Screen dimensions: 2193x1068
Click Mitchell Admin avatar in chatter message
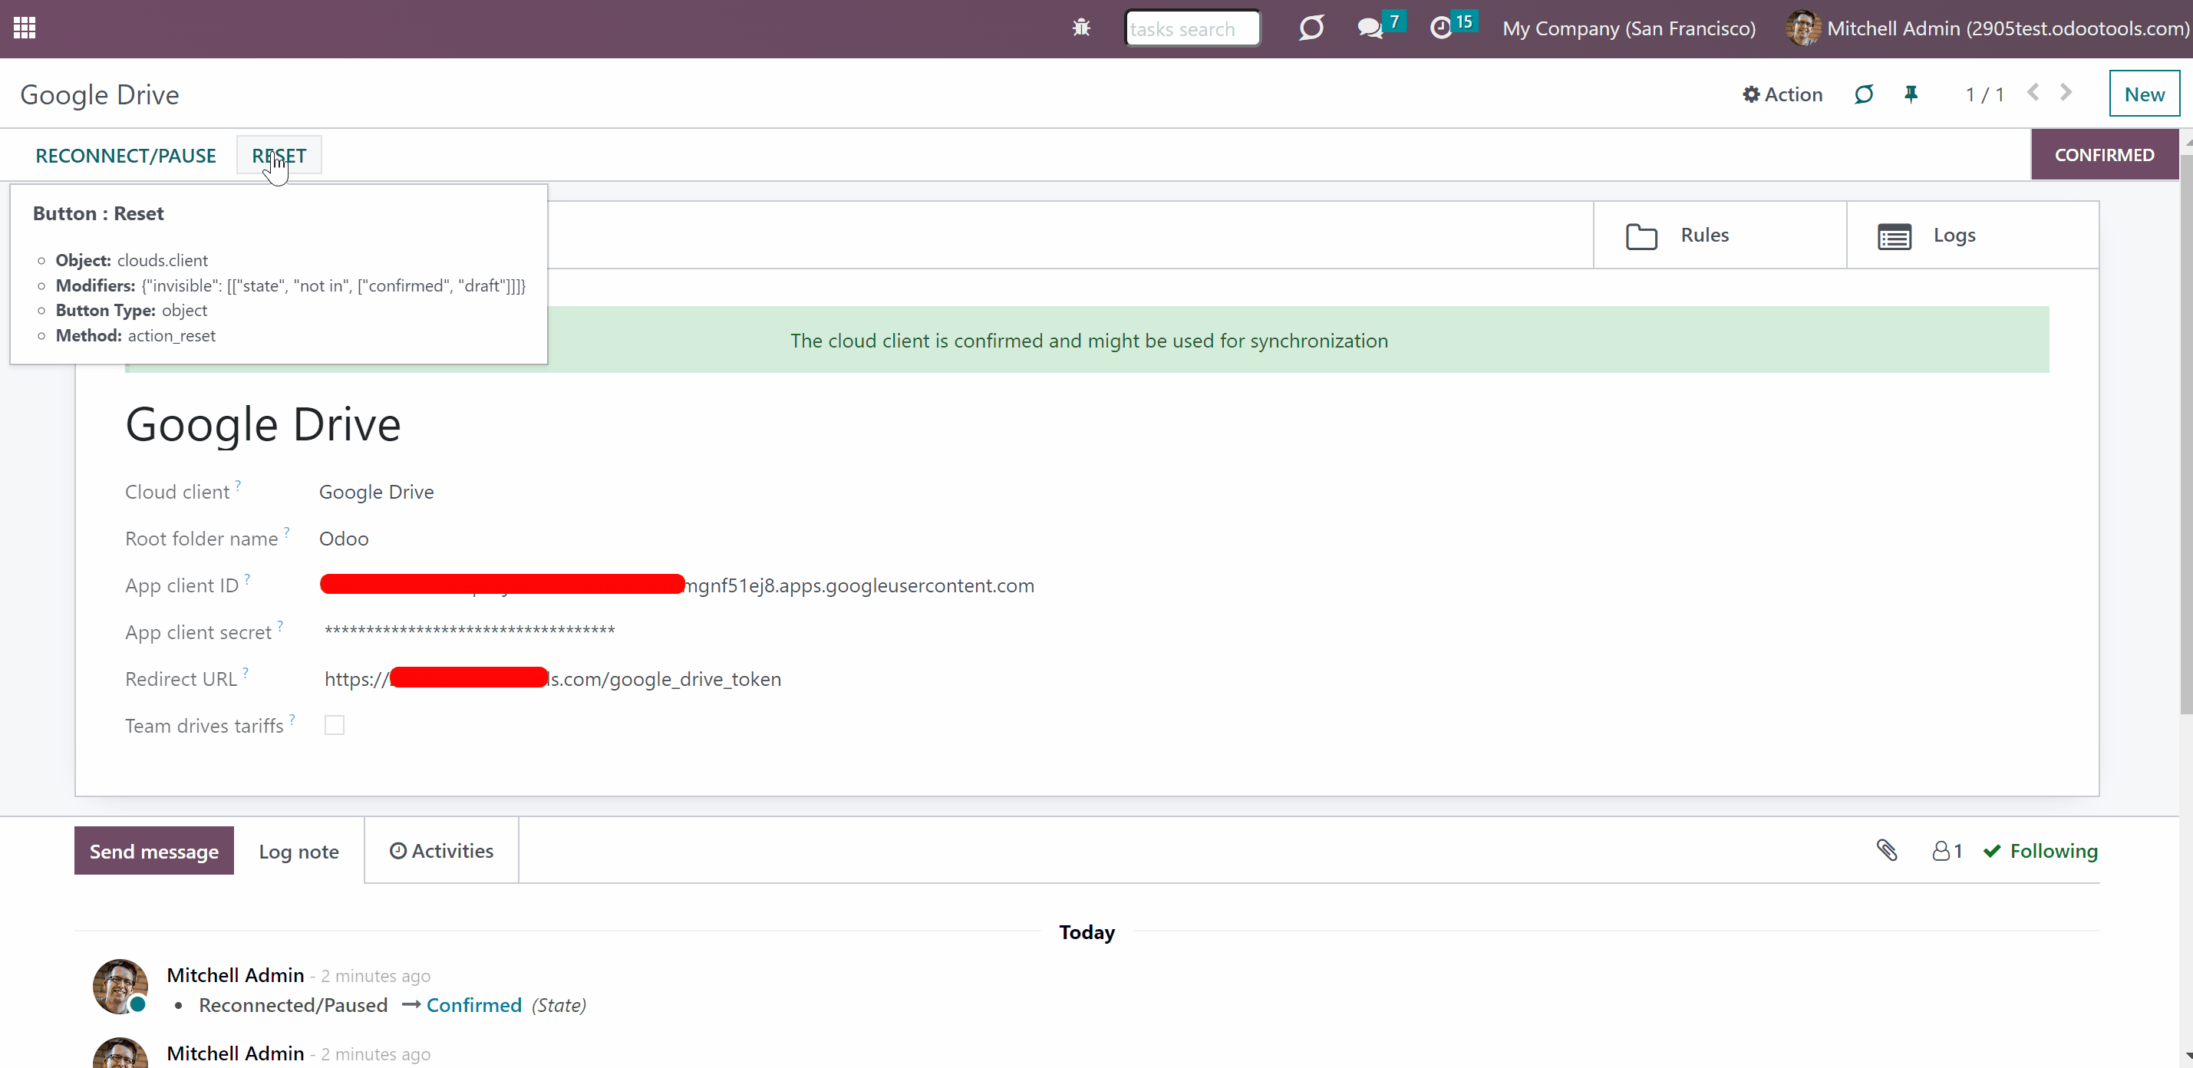[120, 987]
